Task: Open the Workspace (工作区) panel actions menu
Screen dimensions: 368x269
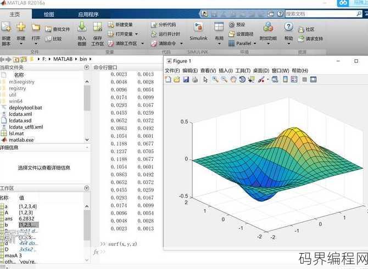Action: click(87, 188)
